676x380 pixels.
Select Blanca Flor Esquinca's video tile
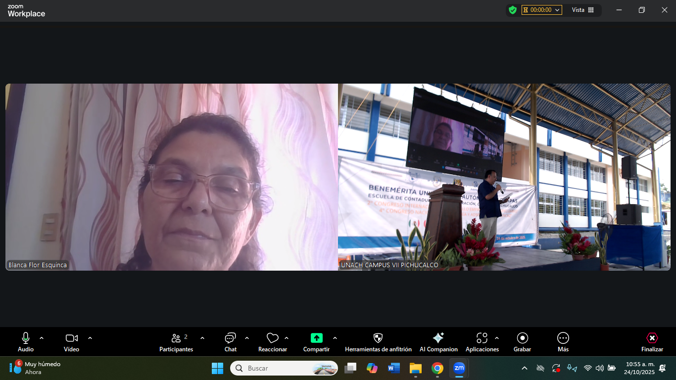point(171,177)
